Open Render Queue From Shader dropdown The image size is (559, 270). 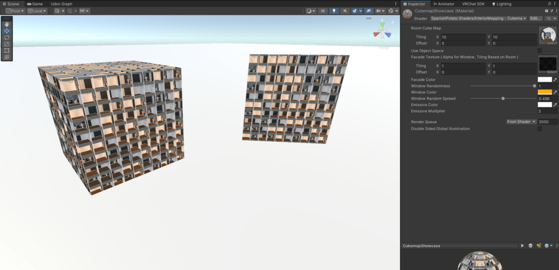pyautogui.click(x=522, y=122)
